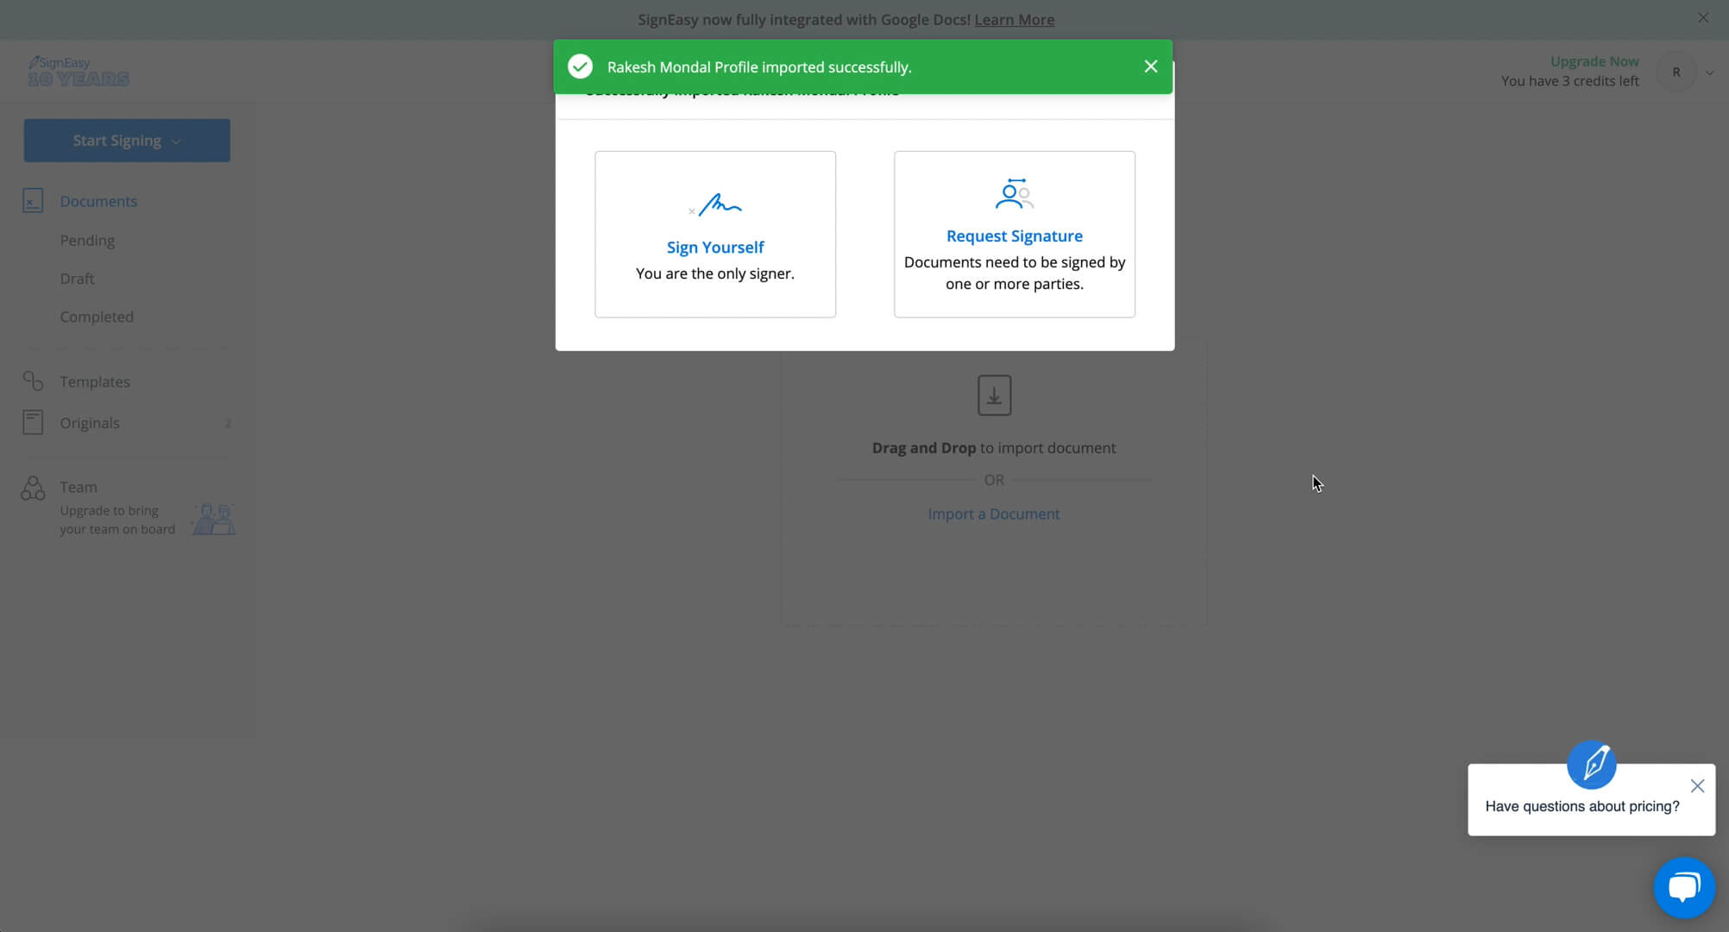
Task: Select the Templates icon
Action: pos(32,381)
